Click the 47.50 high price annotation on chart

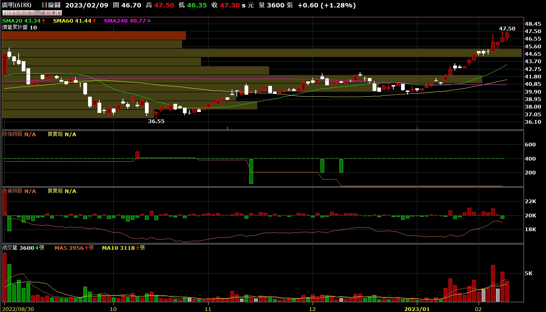pos(507,29)
